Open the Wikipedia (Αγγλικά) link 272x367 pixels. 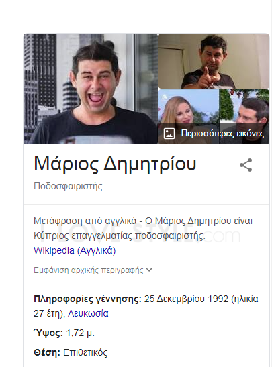pyautogui.click(x=75, y=250)
